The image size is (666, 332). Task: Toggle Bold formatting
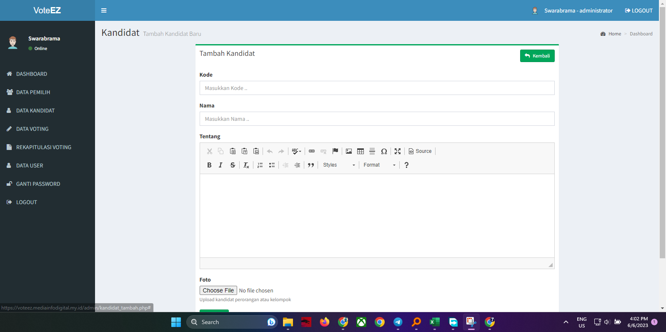209,165
